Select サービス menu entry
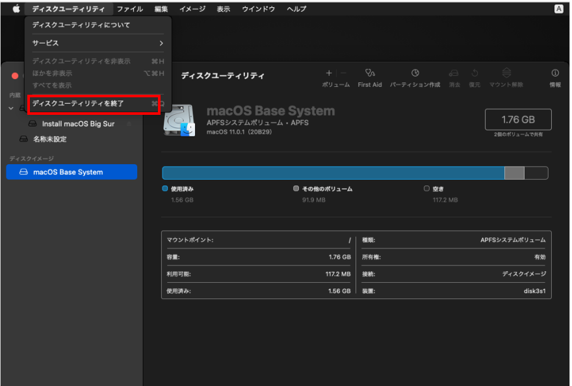Image resolution: width=572 pixels, height=386 pixels. click(97, 43)
